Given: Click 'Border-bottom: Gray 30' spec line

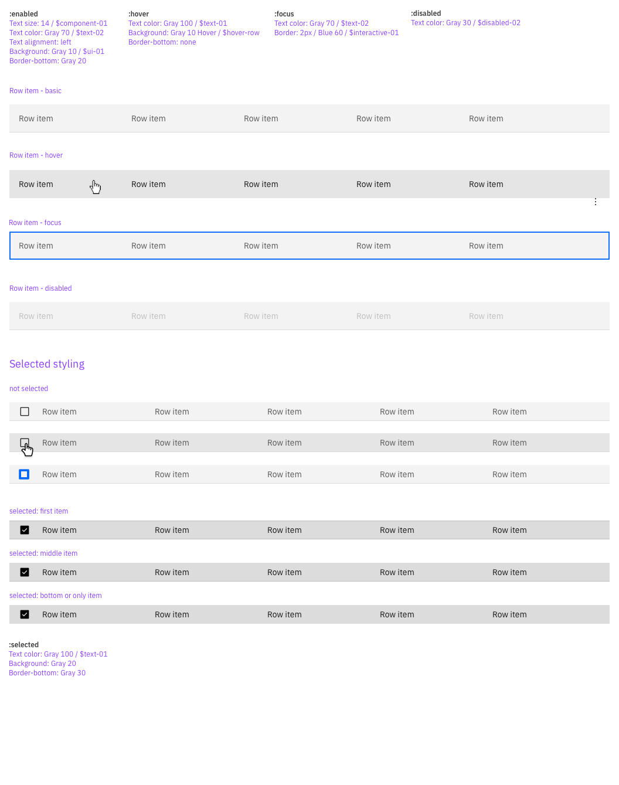Looking at the screenshot, I should point(47,673).
